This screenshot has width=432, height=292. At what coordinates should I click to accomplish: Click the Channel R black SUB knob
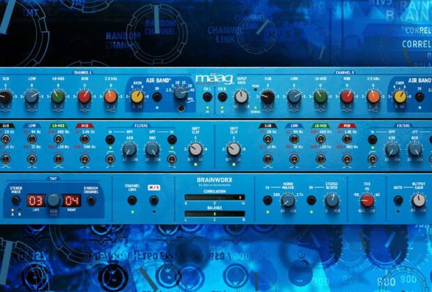pyautogui.click(x=268, y=97)
